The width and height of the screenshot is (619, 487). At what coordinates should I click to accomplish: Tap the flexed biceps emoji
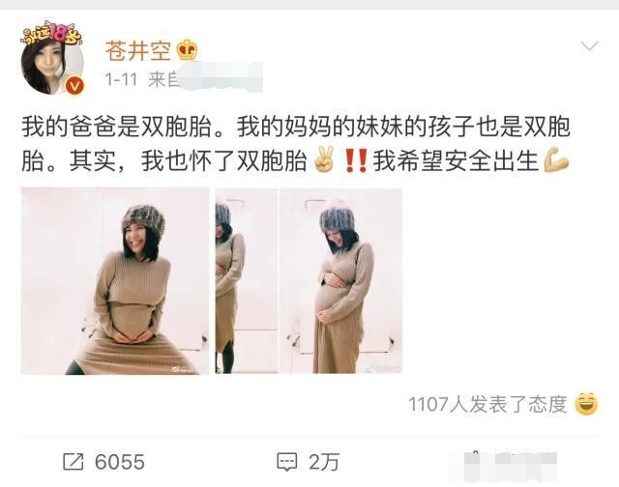coord(556,159)
